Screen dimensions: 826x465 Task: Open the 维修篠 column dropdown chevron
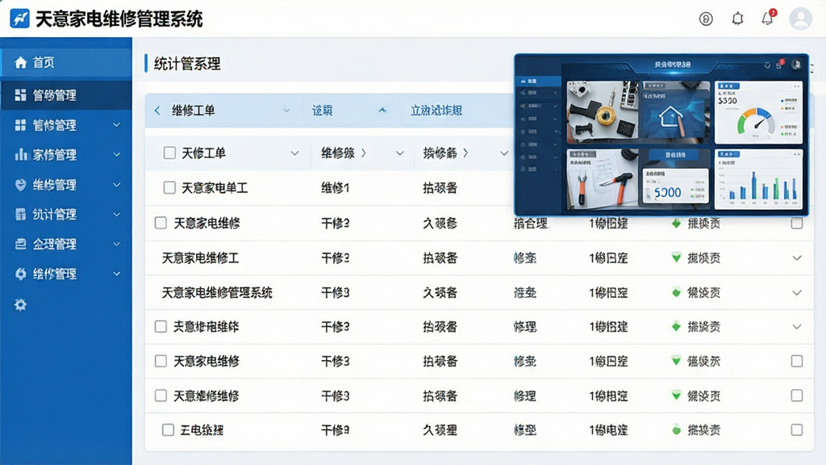click(x=400, y=153)
